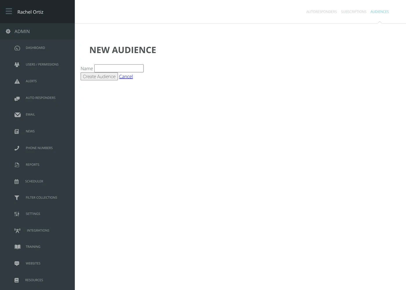Click the Phone Numbers handset icon
This screenshot has width=406, height=290.
point(17,148)
